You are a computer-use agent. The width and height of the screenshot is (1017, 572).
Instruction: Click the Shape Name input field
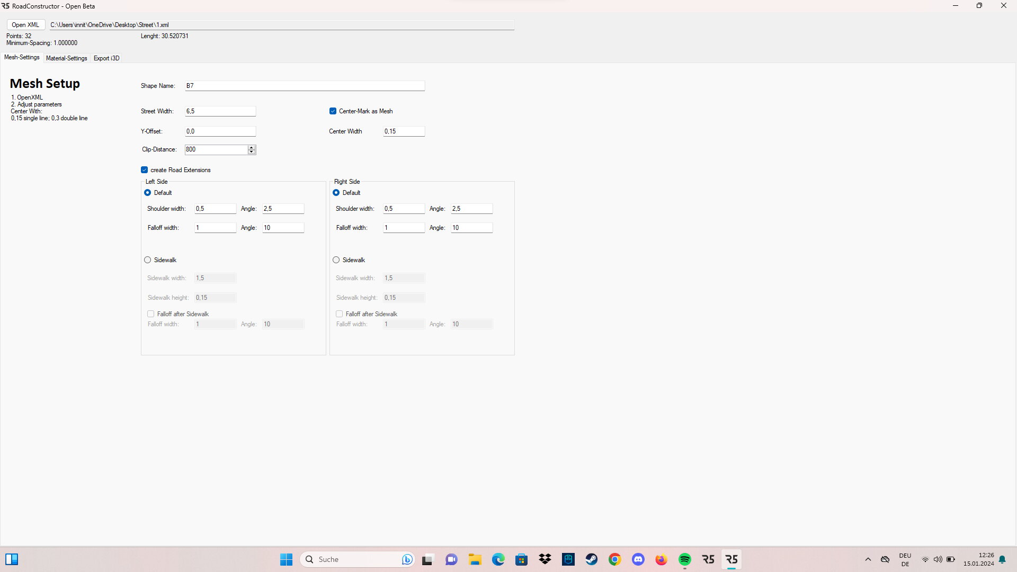[305, 86]
